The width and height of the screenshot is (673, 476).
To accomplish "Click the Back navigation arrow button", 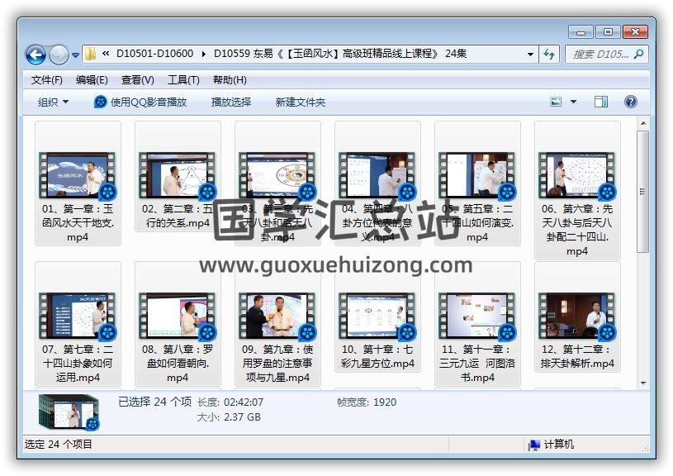I will click(36, 55).
